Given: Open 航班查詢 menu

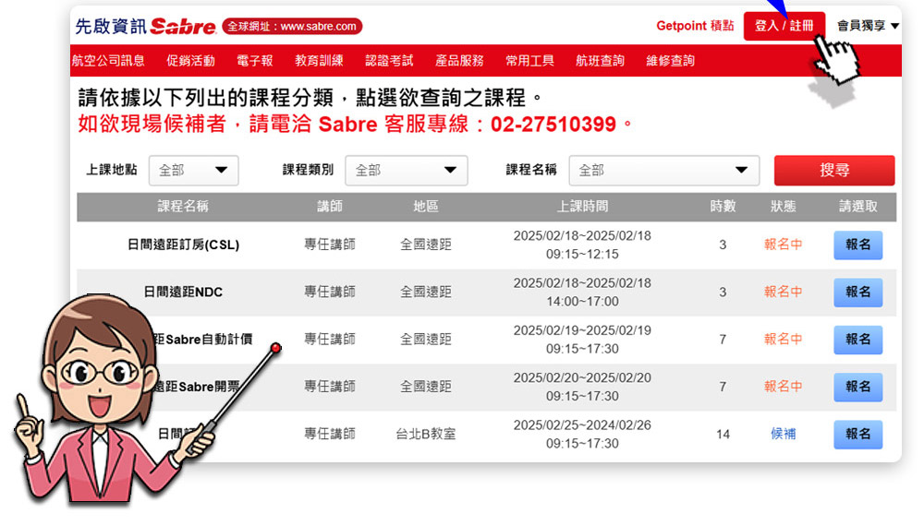Looking at the screenshot, I should pyautogui.click(x=600, y=61).
